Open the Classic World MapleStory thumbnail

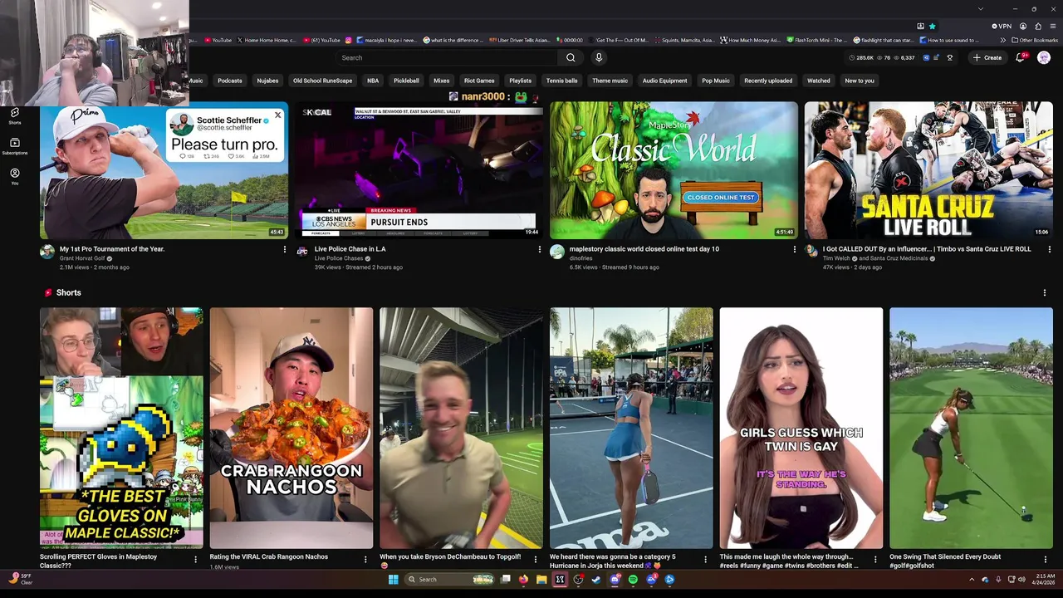[674, 170]
